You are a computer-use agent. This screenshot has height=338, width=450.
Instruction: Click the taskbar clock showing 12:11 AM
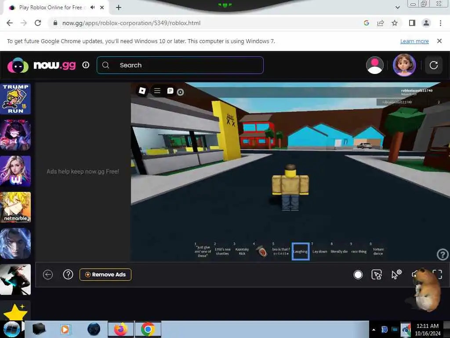427,330
